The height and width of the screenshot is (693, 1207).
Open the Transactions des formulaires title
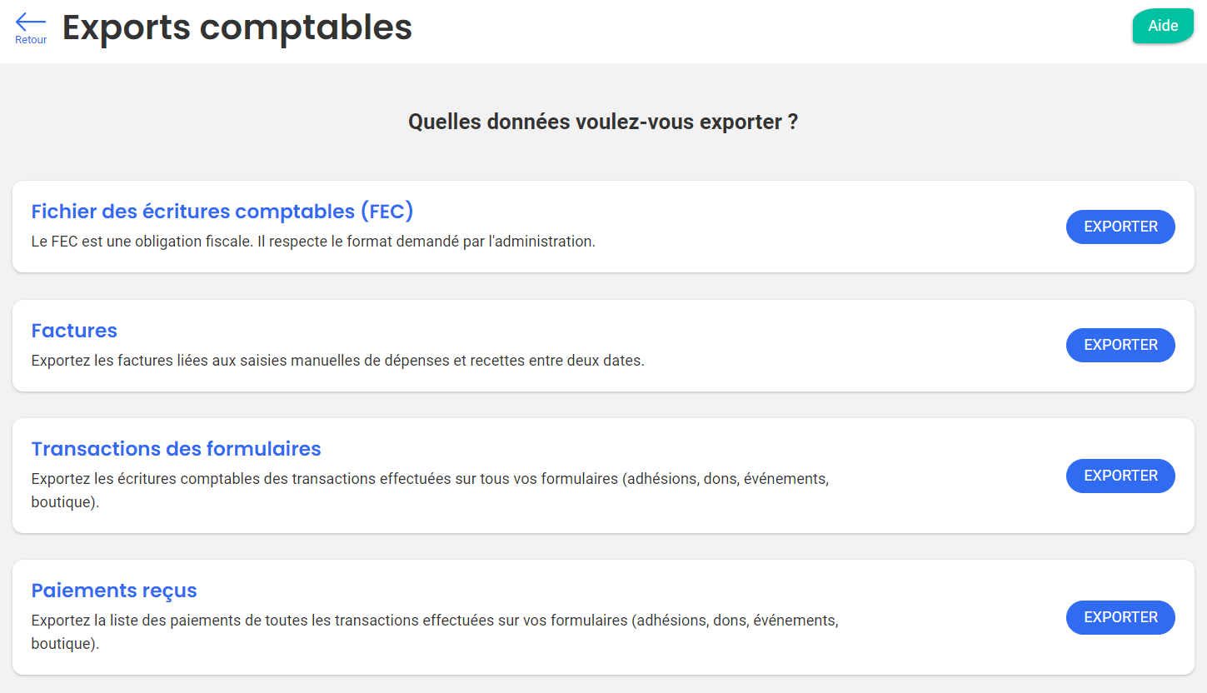pyautogui.click(x=176, y=449)
